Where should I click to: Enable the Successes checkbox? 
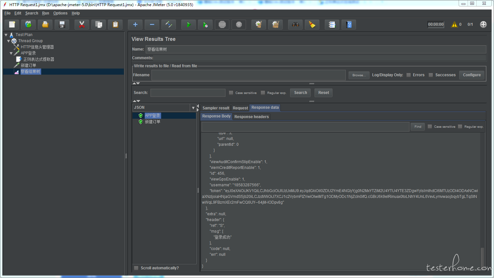point(431,75)
